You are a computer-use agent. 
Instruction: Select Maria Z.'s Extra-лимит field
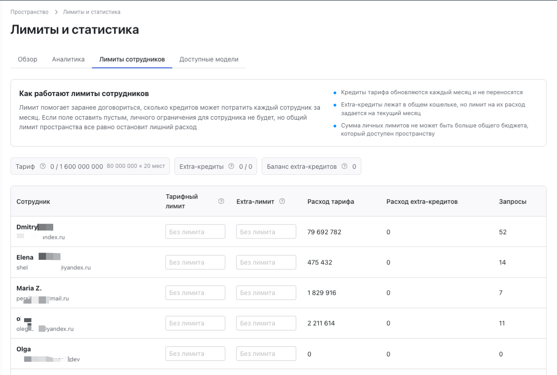click(x=266, y=293)
